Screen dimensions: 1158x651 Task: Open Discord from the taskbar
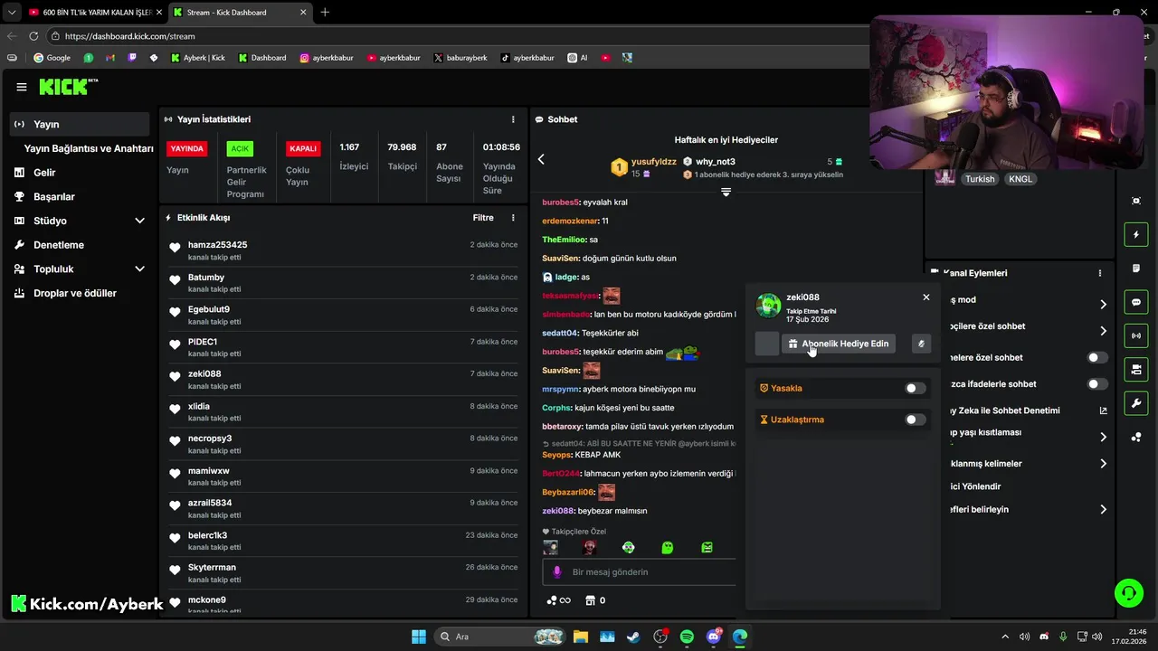(714, 637)
